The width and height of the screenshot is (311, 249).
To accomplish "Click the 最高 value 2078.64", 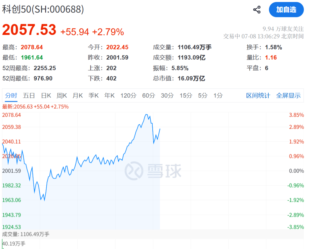I will point(32,47).
